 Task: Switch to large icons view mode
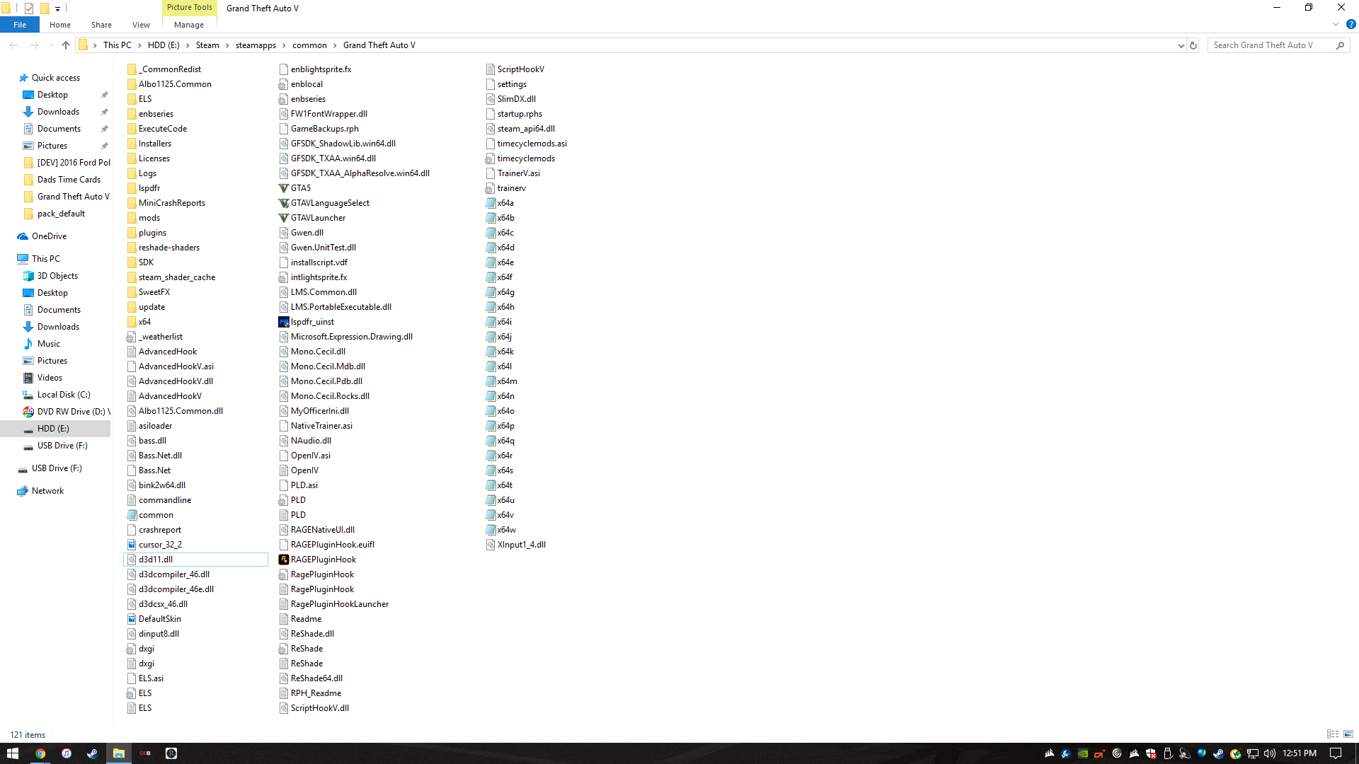[1348, 734]
